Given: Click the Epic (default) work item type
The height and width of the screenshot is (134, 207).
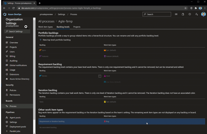Looking at the screenshot, I should tap(110, 50).
